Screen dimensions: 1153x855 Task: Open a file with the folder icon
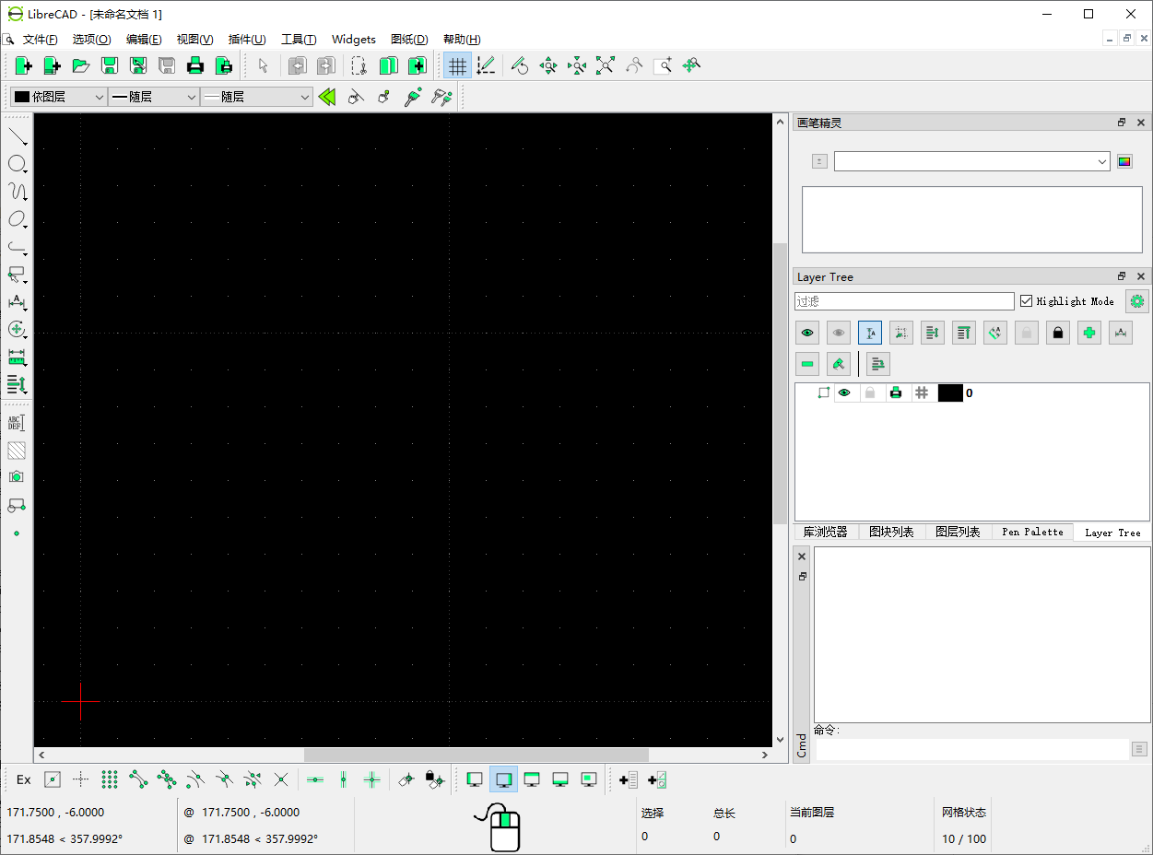coord(81,65)
